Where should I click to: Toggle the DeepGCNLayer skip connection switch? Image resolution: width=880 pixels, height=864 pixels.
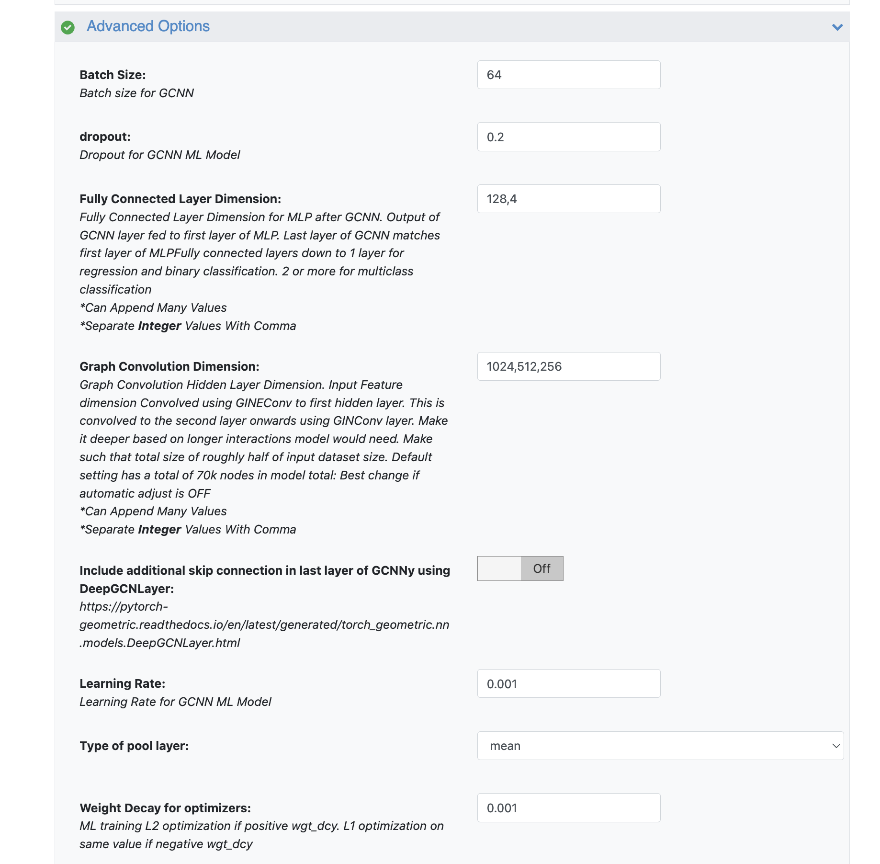click(520, 568)
